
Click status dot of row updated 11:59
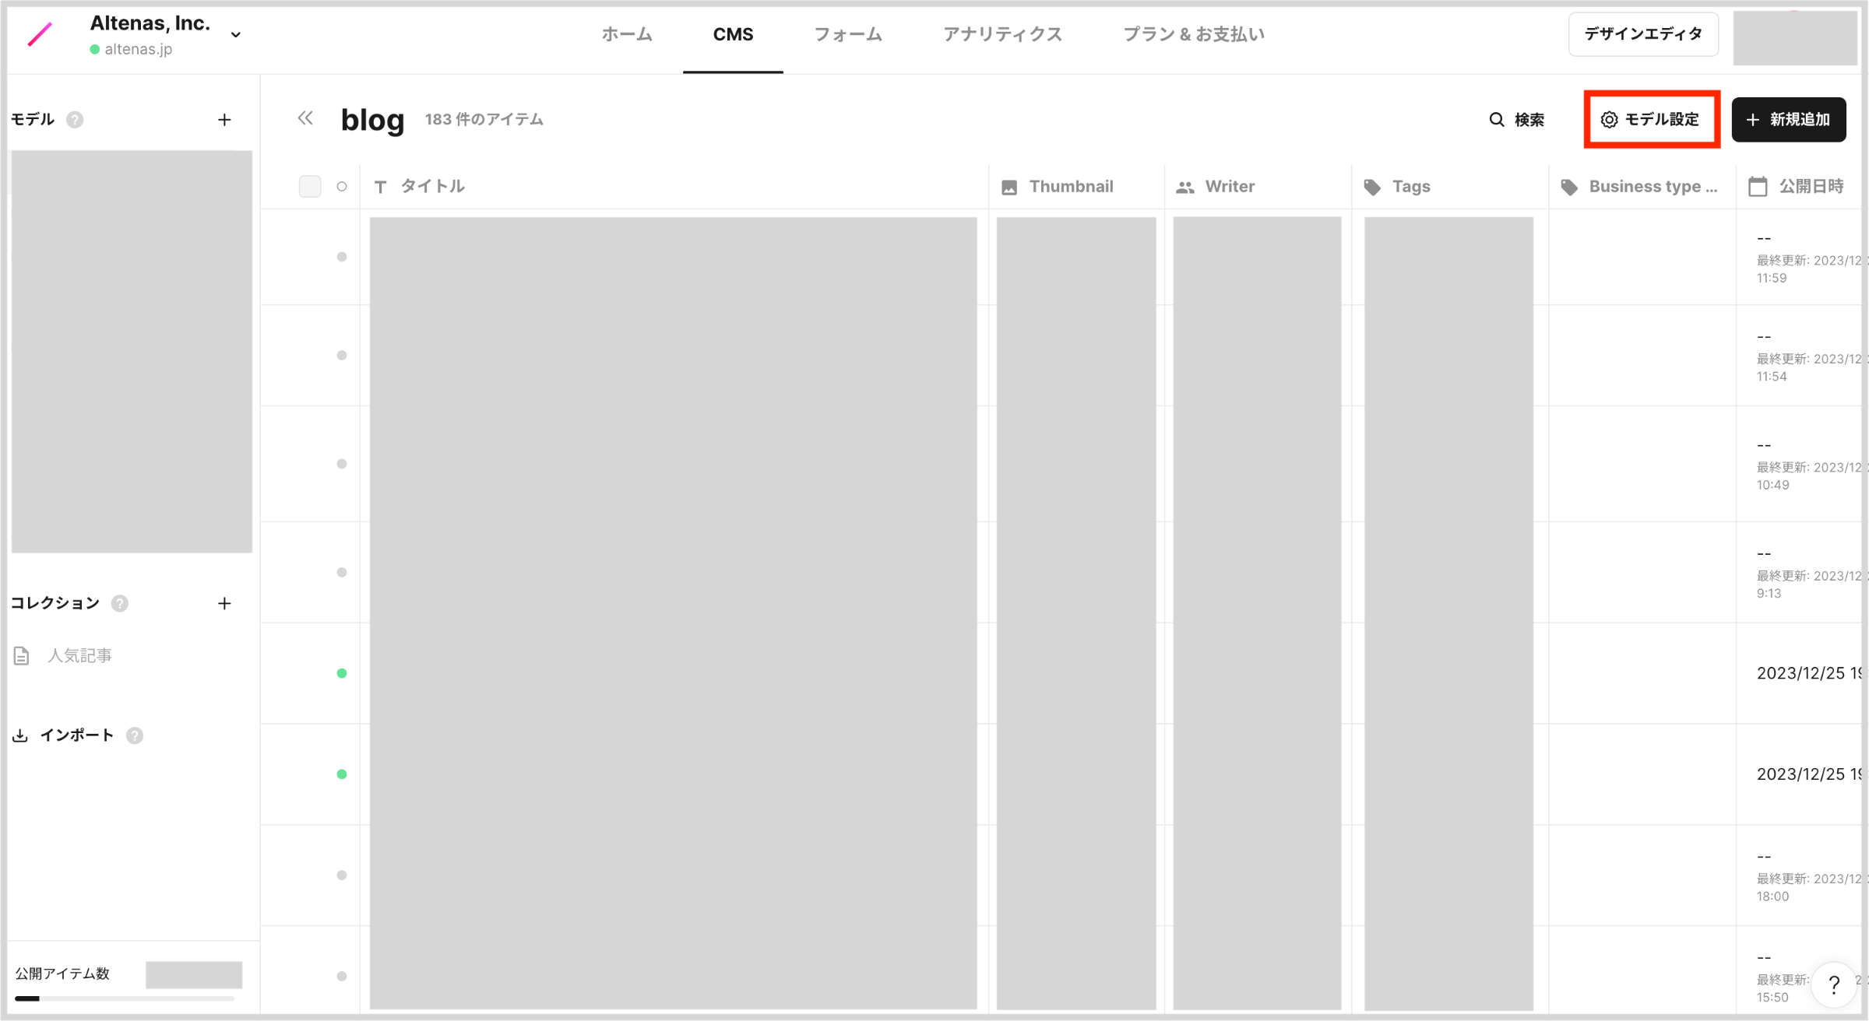coord(342,257)
